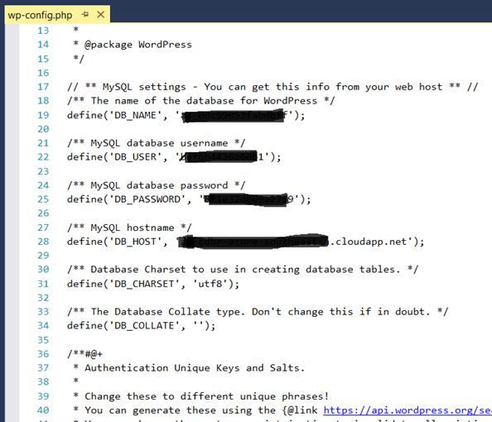Click the 'DB_HOST' define statement
The width and height of the screenshot is (492, 422).
tap(245, 242)
